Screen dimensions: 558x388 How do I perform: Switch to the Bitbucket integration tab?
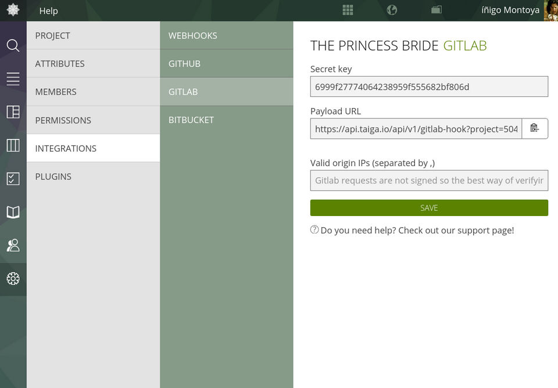point(226,120)
